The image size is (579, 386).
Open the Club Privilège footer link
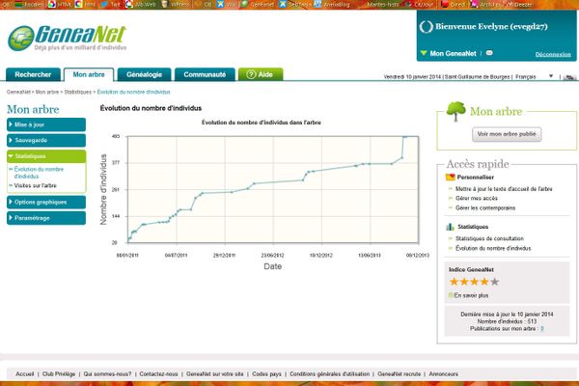59,374
